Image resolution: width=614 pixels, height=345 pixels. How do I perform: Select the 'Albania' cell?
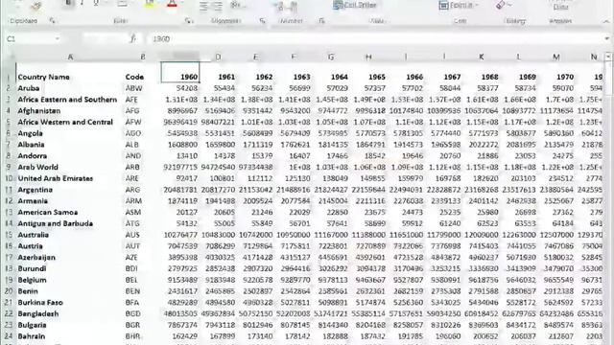pos(31,145)
